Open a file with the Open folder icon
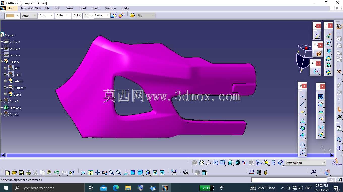The image size is (343, 192). 14,173
